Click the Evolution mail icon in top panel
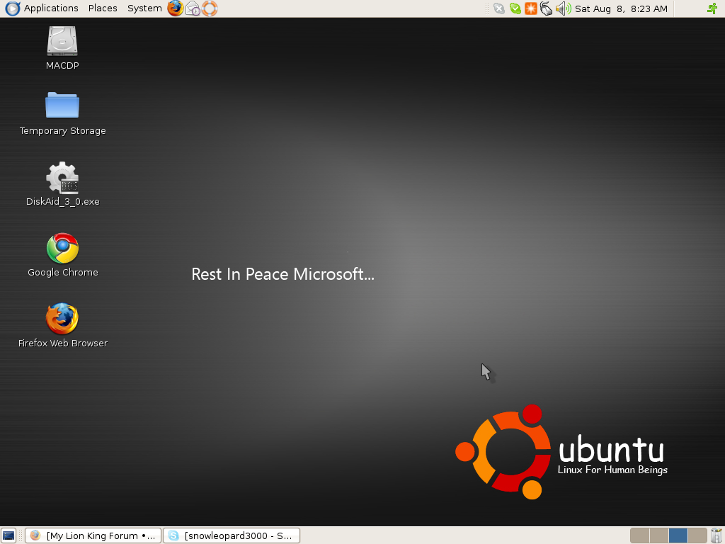This screenshot has height=544, width=725. coord(193,8)
